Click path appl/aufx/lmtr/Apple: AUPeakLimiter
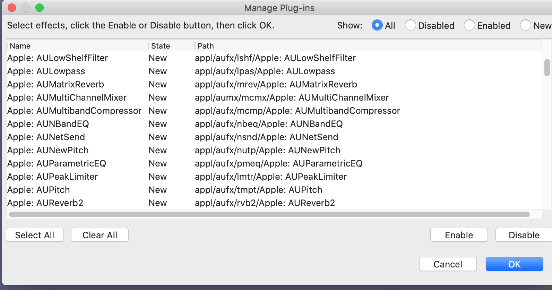The height and width of the screenshot is (290, 552). 271,177
